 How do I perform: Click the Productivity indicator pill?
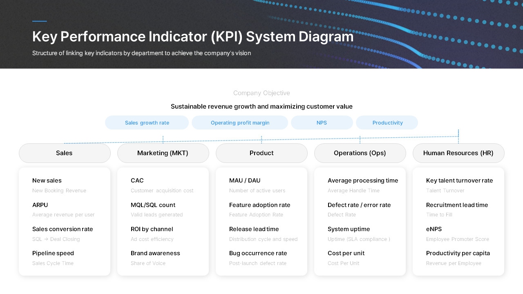click(387, 122)
